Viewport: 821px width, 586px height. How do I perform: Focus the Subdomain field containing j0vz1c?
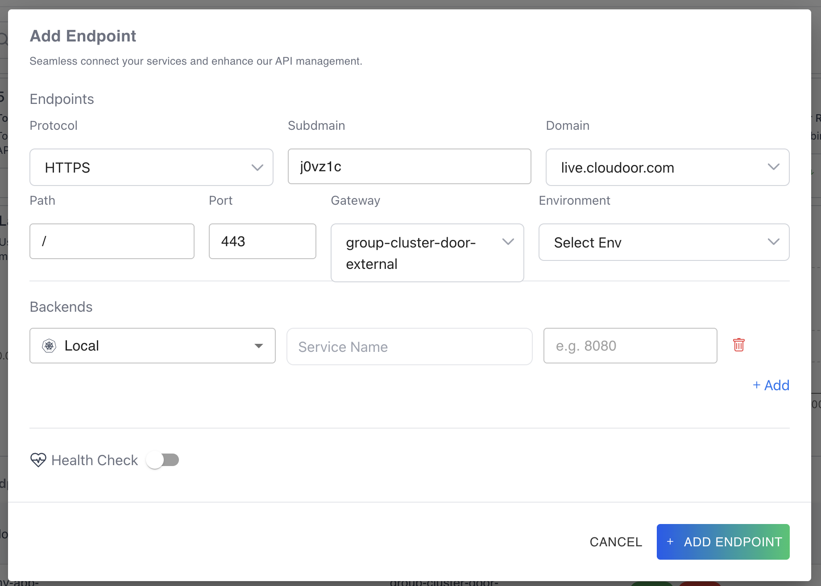409,166
